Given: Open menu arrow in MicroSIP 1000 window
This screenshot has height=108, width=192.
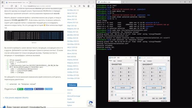Looking at the screenshot, I should 136,61.
